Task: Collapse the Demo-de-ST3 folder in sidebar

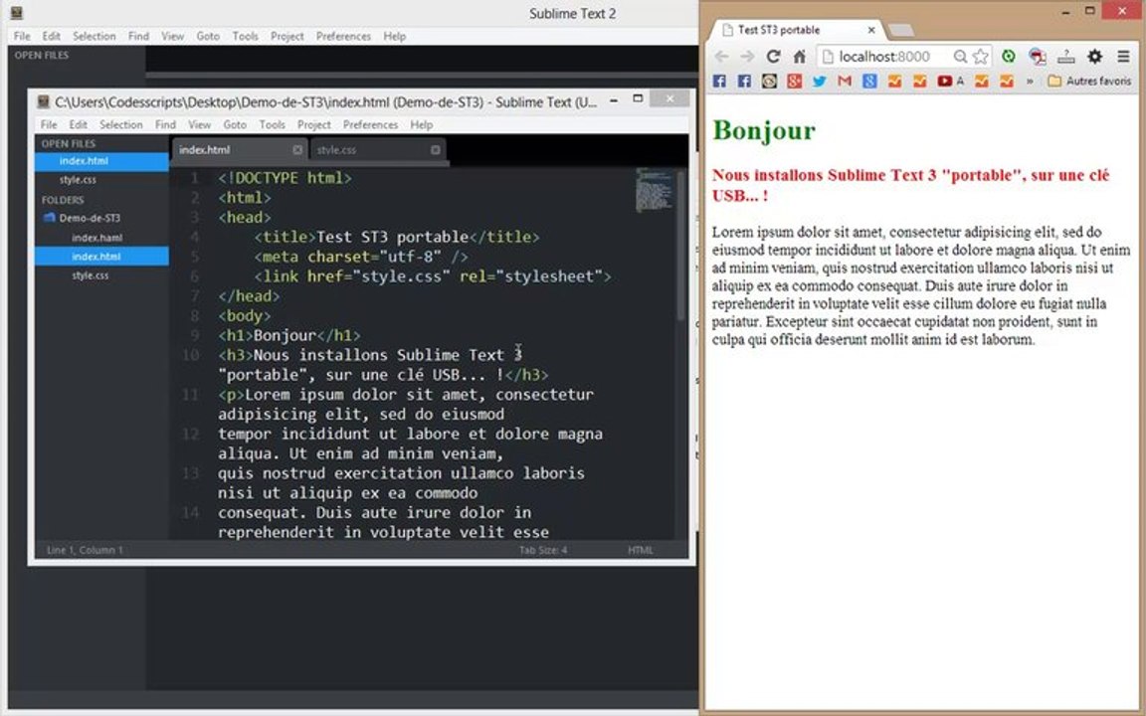Action: point(49,218)
